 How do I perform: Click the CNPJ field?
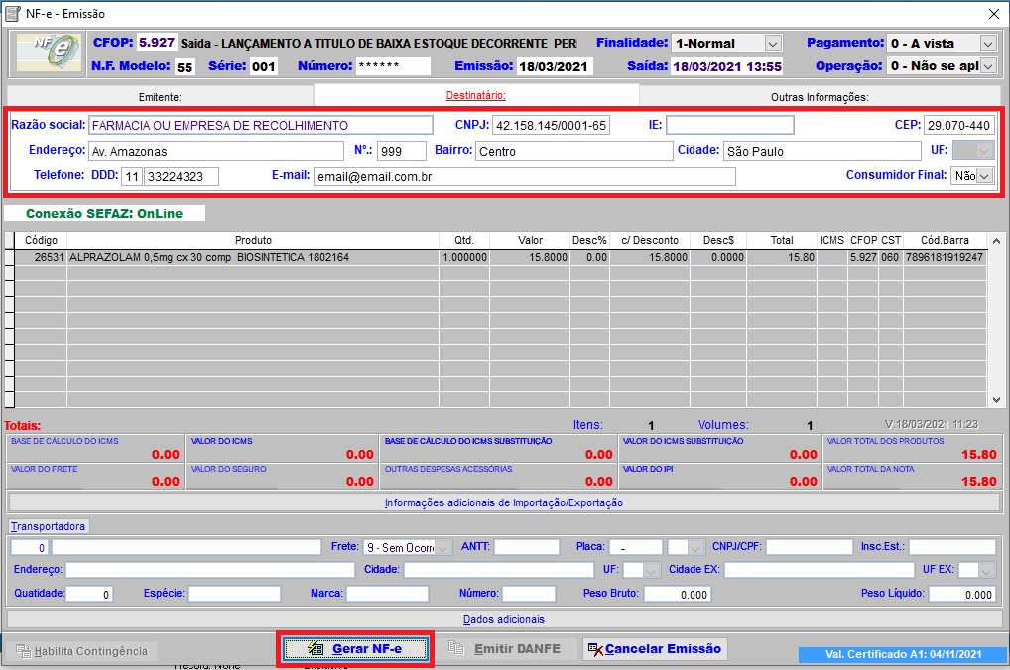tap(551, 125)
